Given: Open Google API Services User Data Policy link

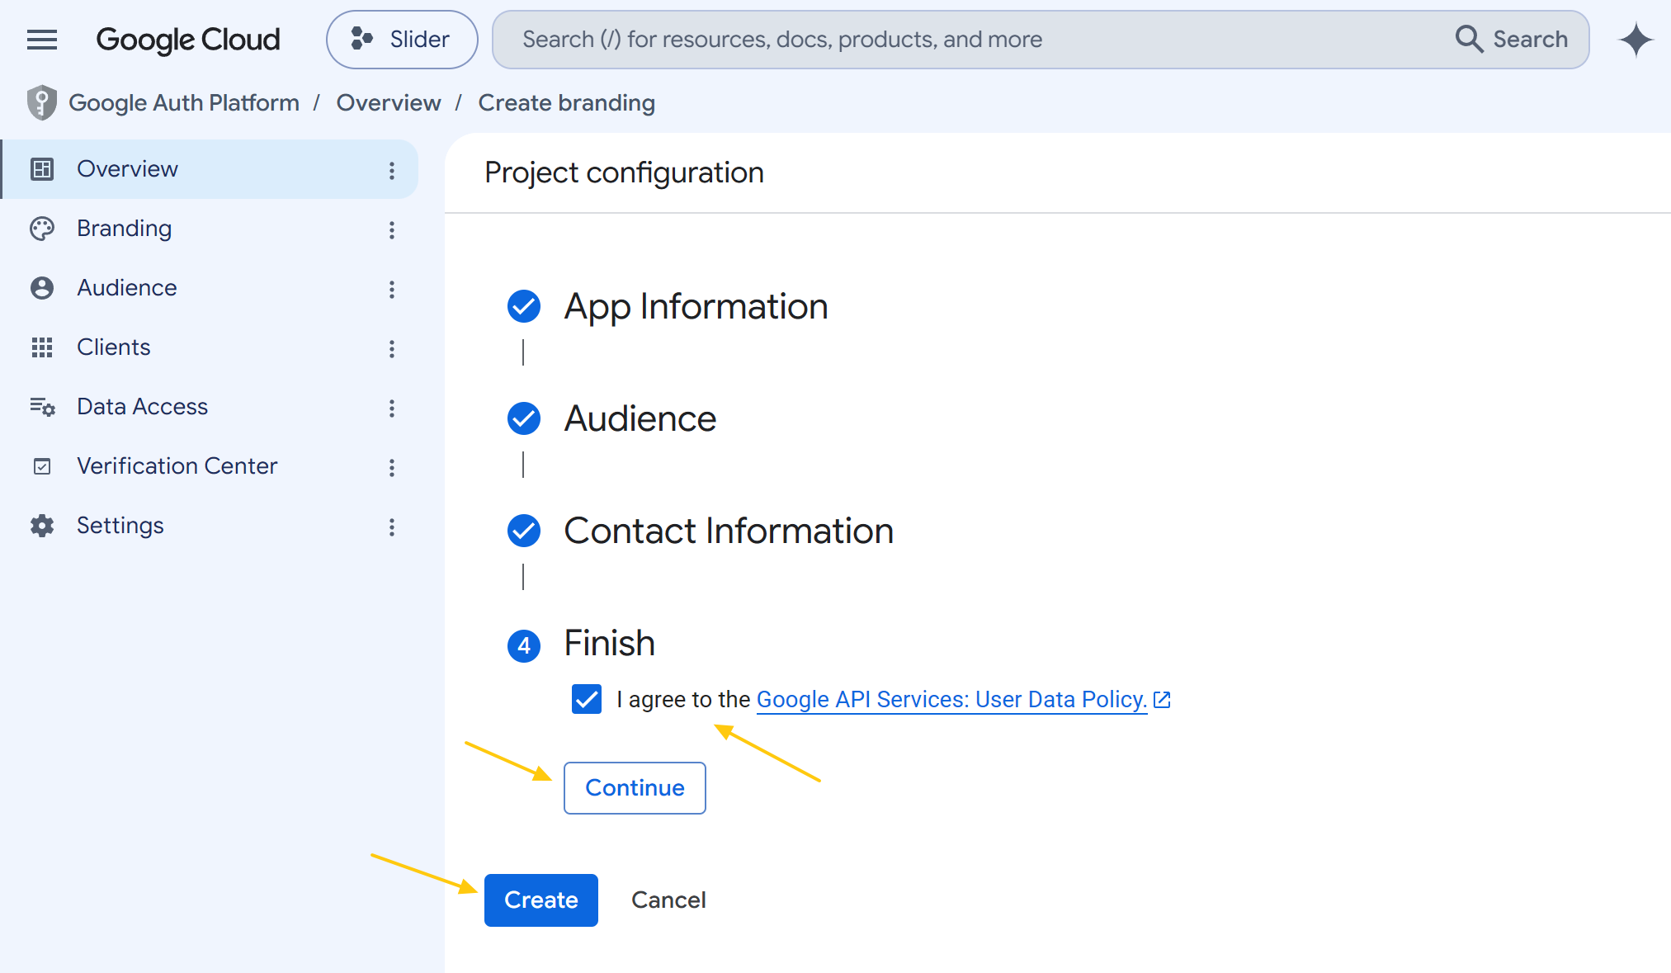Looking at the screenshot, I should (951, 699).
